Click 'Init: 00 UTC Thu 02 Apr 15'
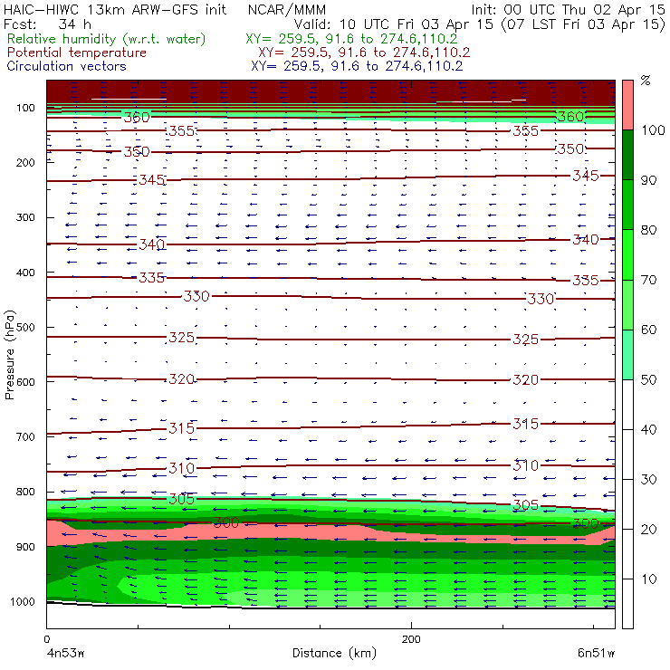This screenshot has width=670, height=670. (569, 10)
